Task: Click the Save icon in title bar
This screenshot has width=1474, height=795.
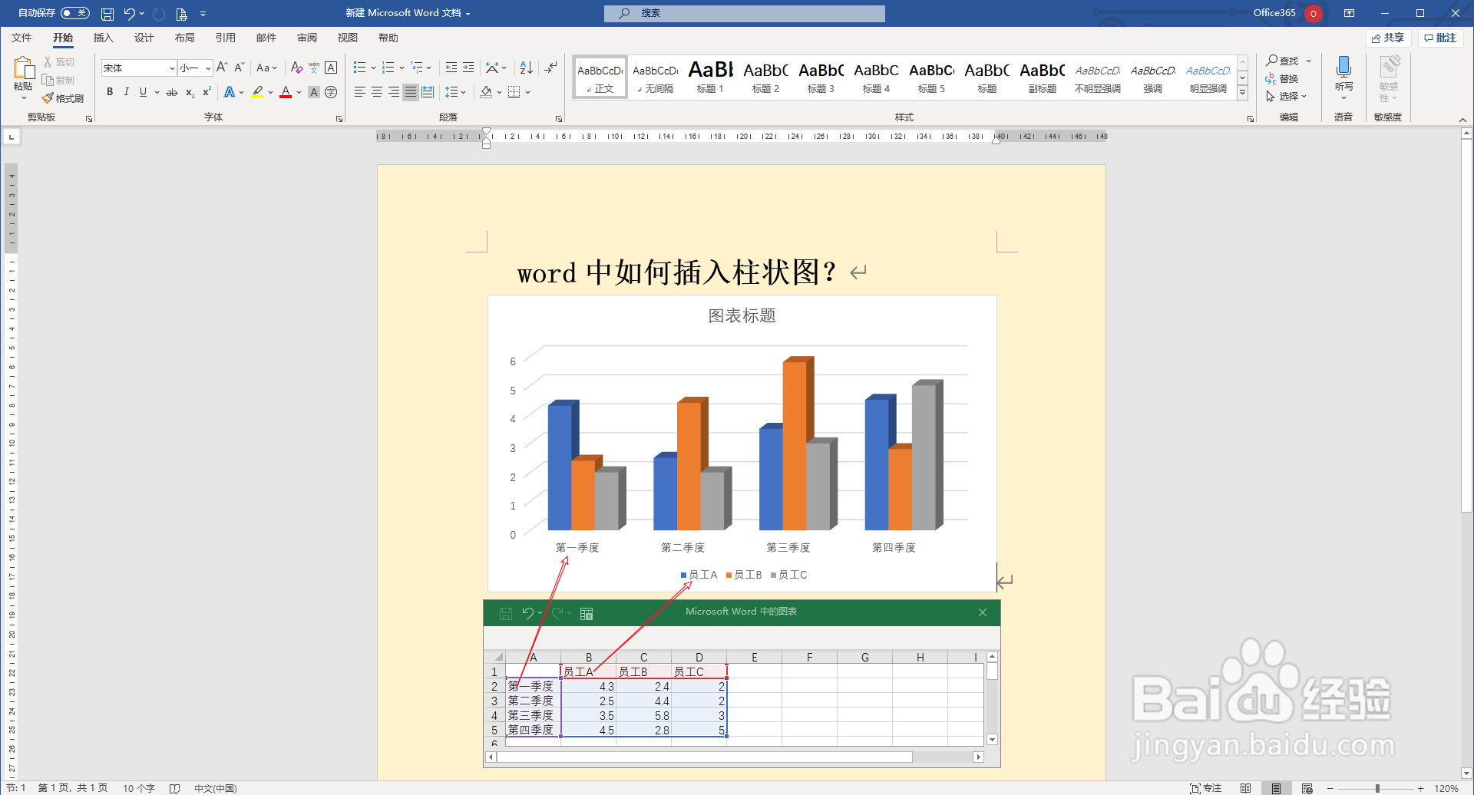Action: pos(107,14)
